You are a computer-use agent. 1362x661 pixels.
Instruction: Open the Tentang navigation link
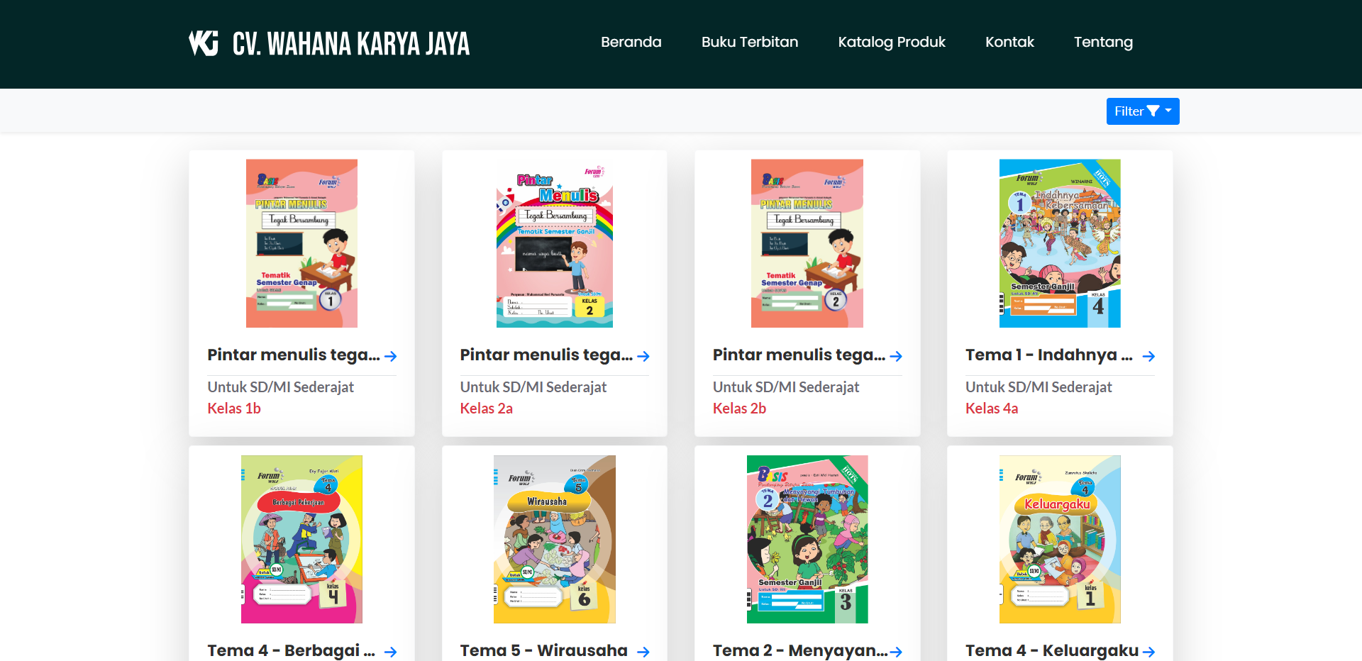tap(1103, 42)
